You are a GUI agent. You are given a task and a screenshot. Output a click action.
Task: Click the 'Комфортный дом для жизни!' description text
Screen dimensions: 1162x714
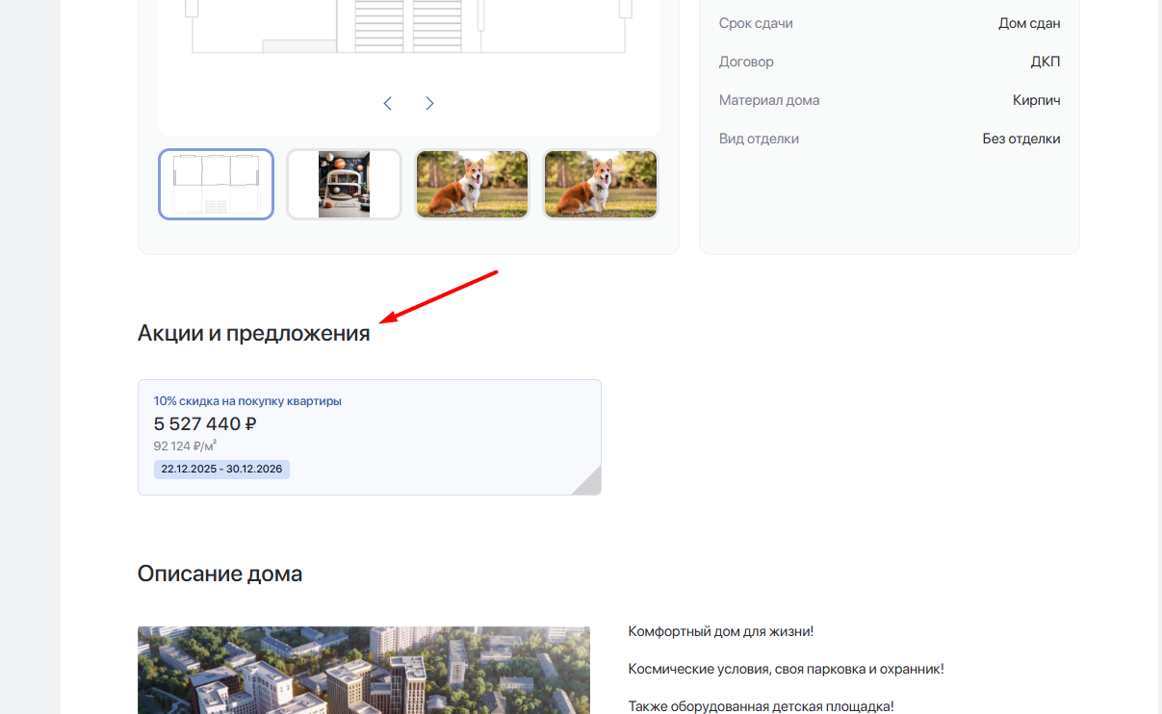[x=720, y=631]
